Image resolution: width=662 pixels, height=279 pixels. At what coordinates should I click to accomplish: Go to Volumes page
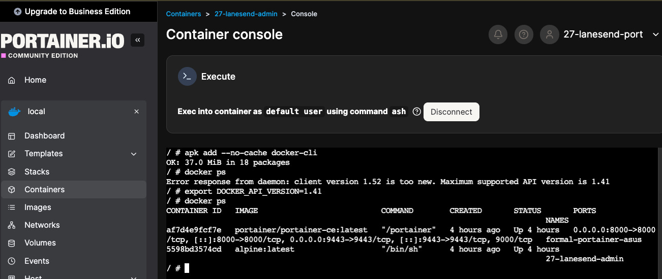tap(73, 243)
